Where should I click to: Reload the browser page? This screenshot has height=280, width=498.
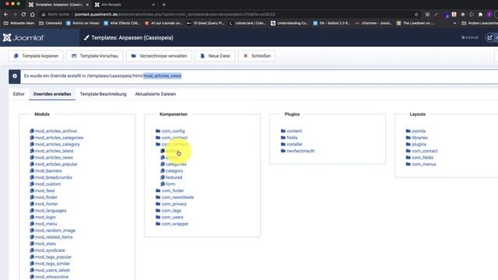click(23, 14)
